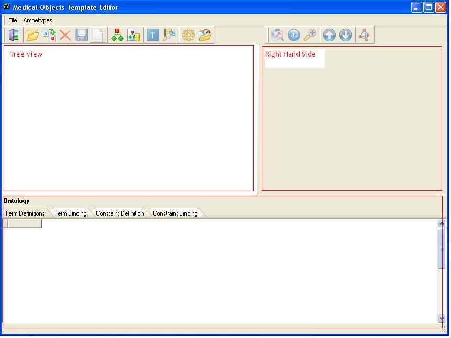The width and height of the screenshot is (451, 338).
Task: Open the File menu
Action: (13, 20)
